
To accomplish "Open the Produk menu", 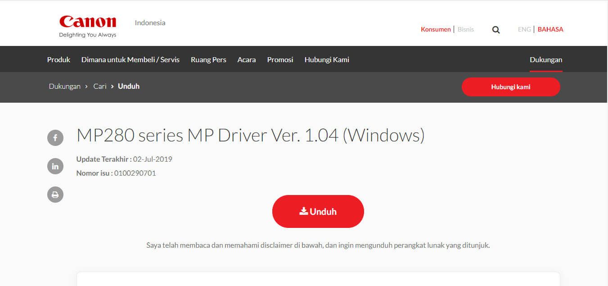I will click(59, 59).
